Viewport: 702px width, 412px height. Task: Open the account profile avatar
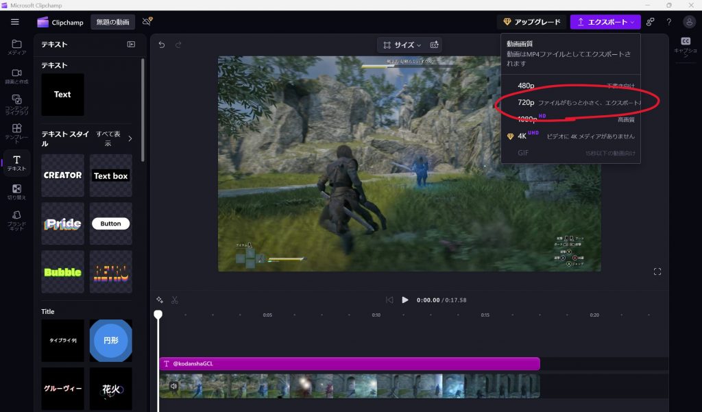[x=689, y=21]
